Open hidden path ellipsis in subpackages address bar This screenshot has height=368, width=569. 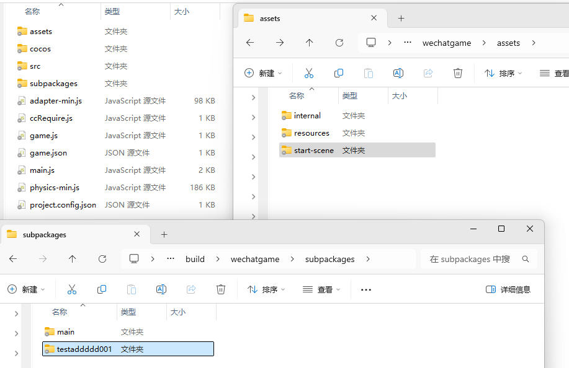click(x=171, y=259)
